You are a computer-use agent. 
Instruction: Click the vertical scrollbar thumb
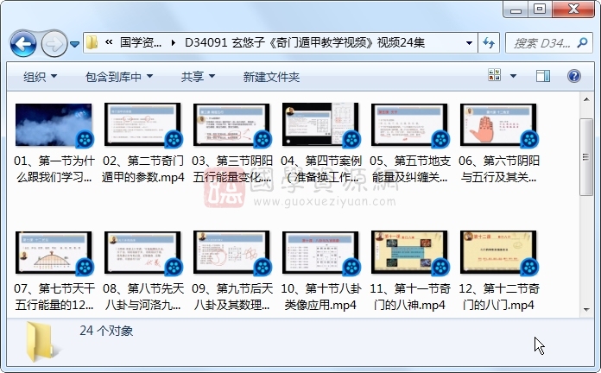pyautogui.click(x=586, y=157)
